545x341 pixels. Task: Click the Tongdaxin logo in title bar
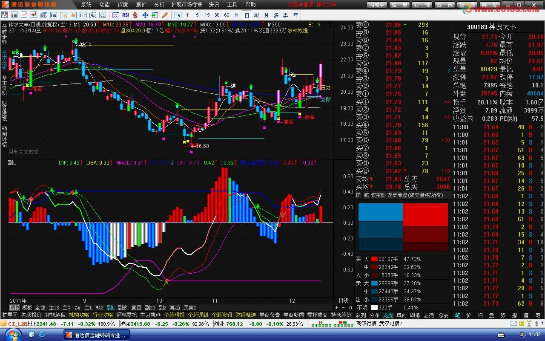coord(5,4)
